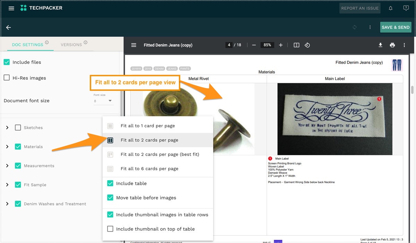The height and width of the screenshot is (243, 416).
Task: Toggle Include thumbnail images in table rows
Action: (x=110, y=215)
